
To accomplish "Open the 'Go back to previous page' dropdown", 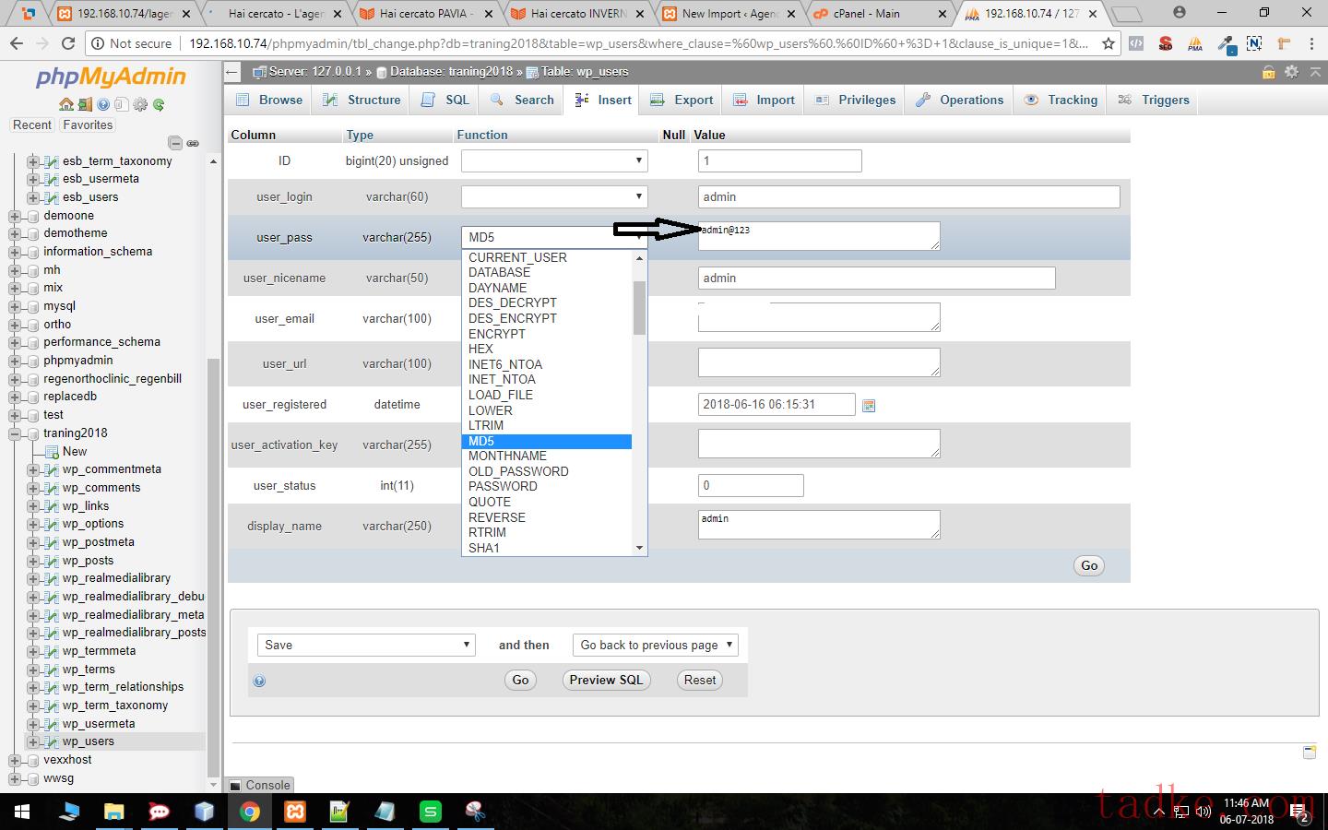I will tap(656, 646).
